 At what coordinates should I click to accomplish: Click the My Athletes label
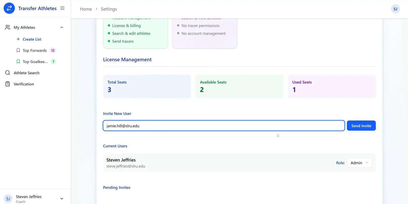[24, 27]
